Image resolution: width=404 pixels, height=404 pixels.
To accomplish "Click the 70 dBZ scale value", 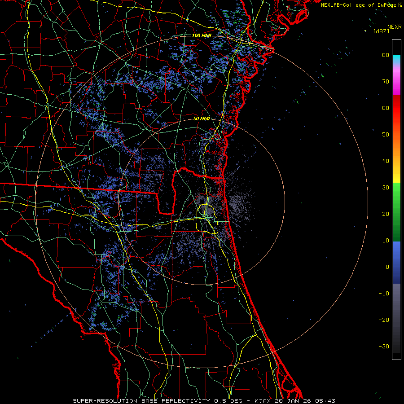I will coord(386,81).
